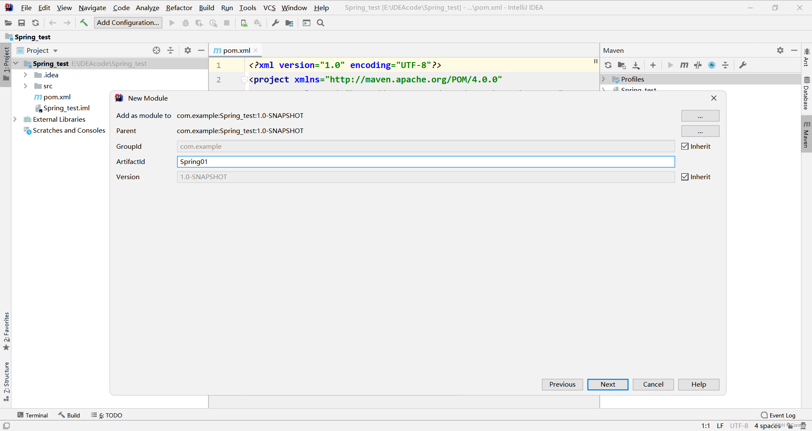
Task: Expand Profiles node in Maven panel
Action: coord(604,79)
